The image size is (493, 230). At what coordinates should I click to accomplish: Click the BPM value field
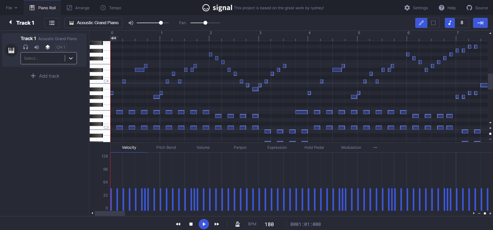269,224
